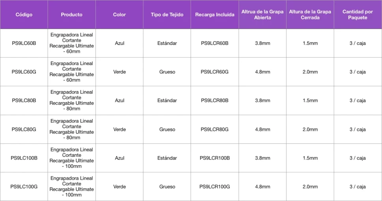The image size is (382, 201).
Task: Click the PS9LC60G code cell
Action: coord(24,72)
